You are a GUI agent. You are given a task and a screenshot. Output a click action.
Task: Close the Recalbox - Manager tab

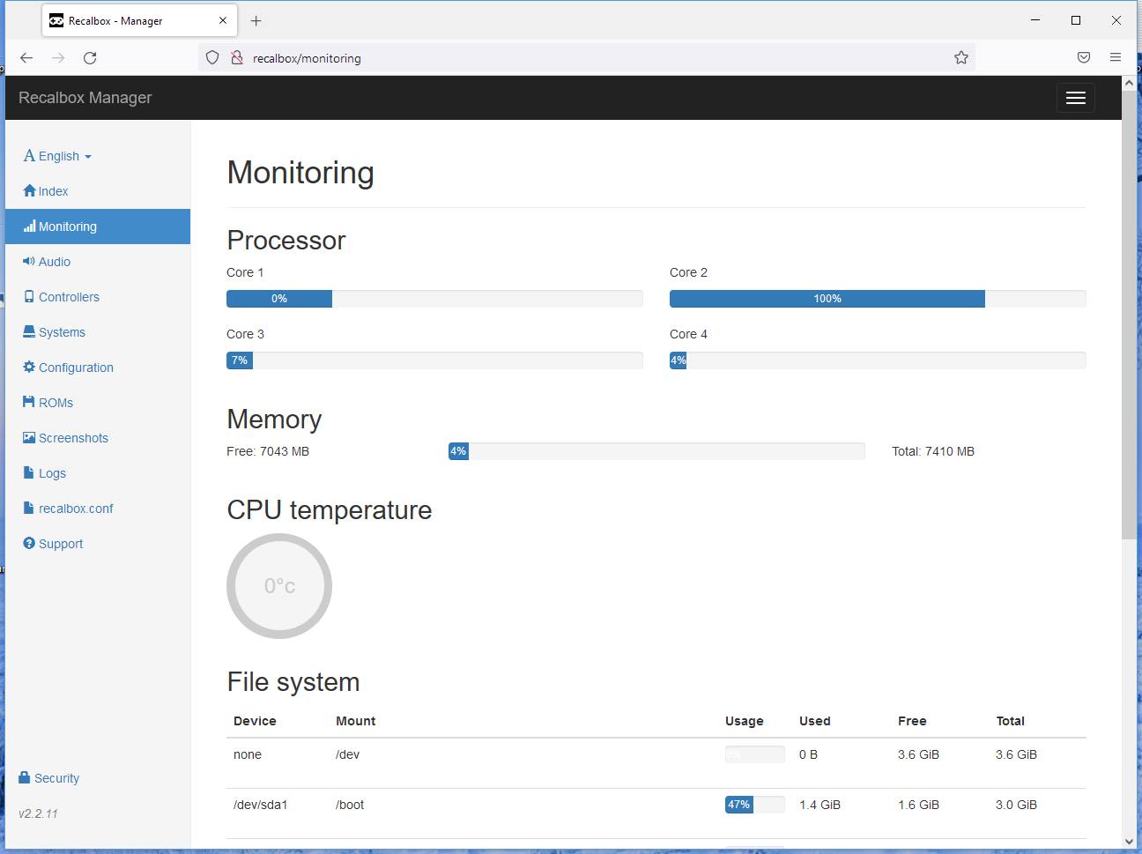point(223,20)
